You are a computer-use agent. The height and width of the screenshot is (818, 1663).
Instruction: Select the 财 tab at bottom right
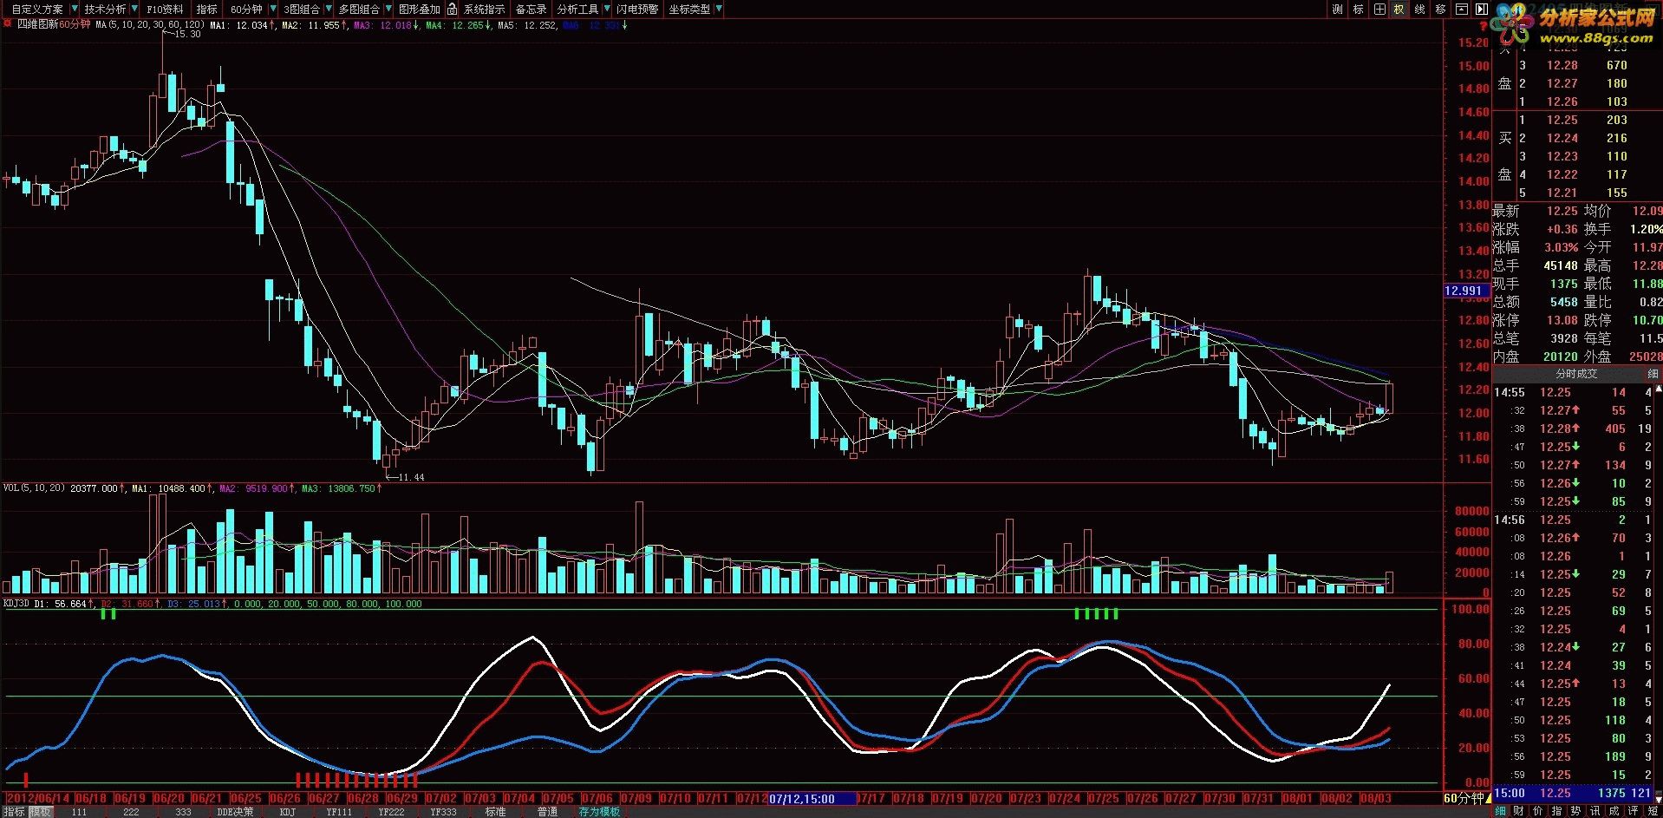(x=1519, y=811)
